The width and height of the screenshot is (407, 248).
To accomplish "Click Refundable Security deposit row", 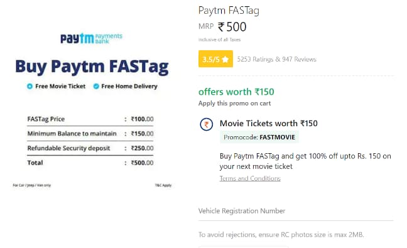I will (90, 148).
